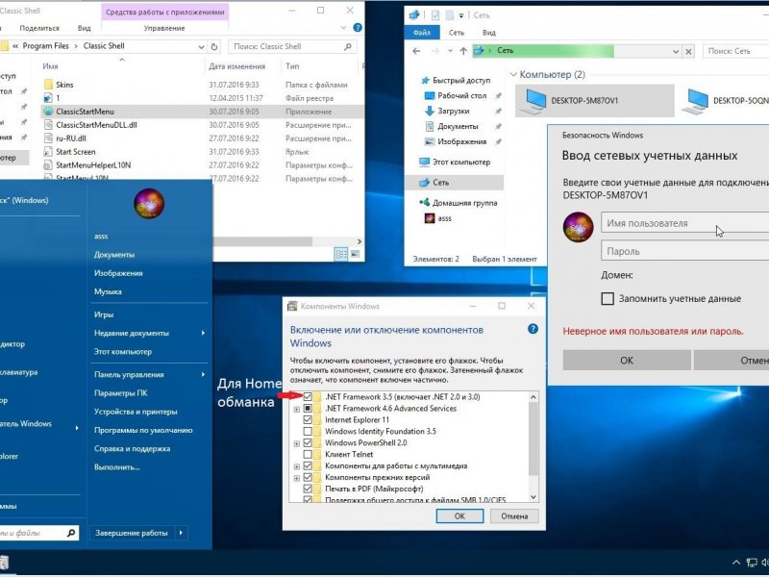Open Вид tab in Network window
The width and height of the screenshot is (769, 577).
[x=489, y=33]
